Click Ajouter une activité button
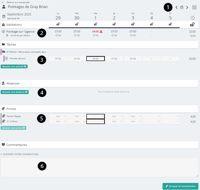 coord(14,66)
